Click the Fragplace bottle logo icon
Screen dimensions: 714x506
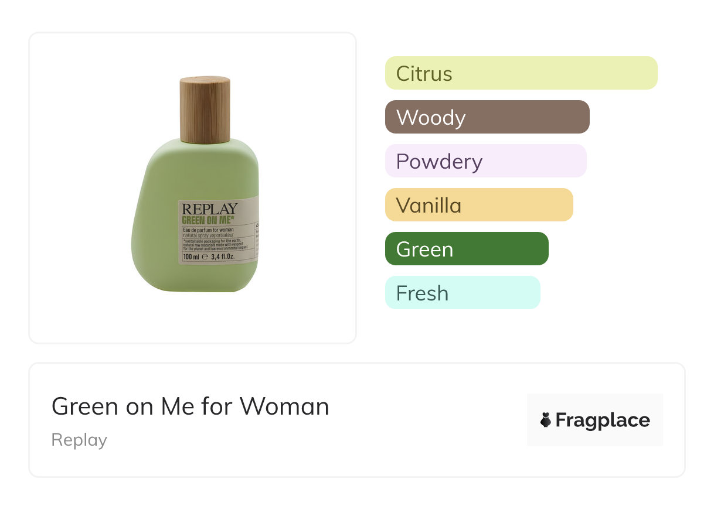(x=546, y=420)
